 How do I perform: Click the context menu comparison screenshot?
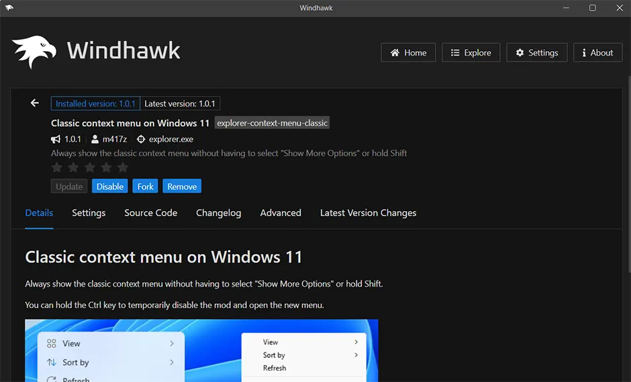tap(201, 350)
